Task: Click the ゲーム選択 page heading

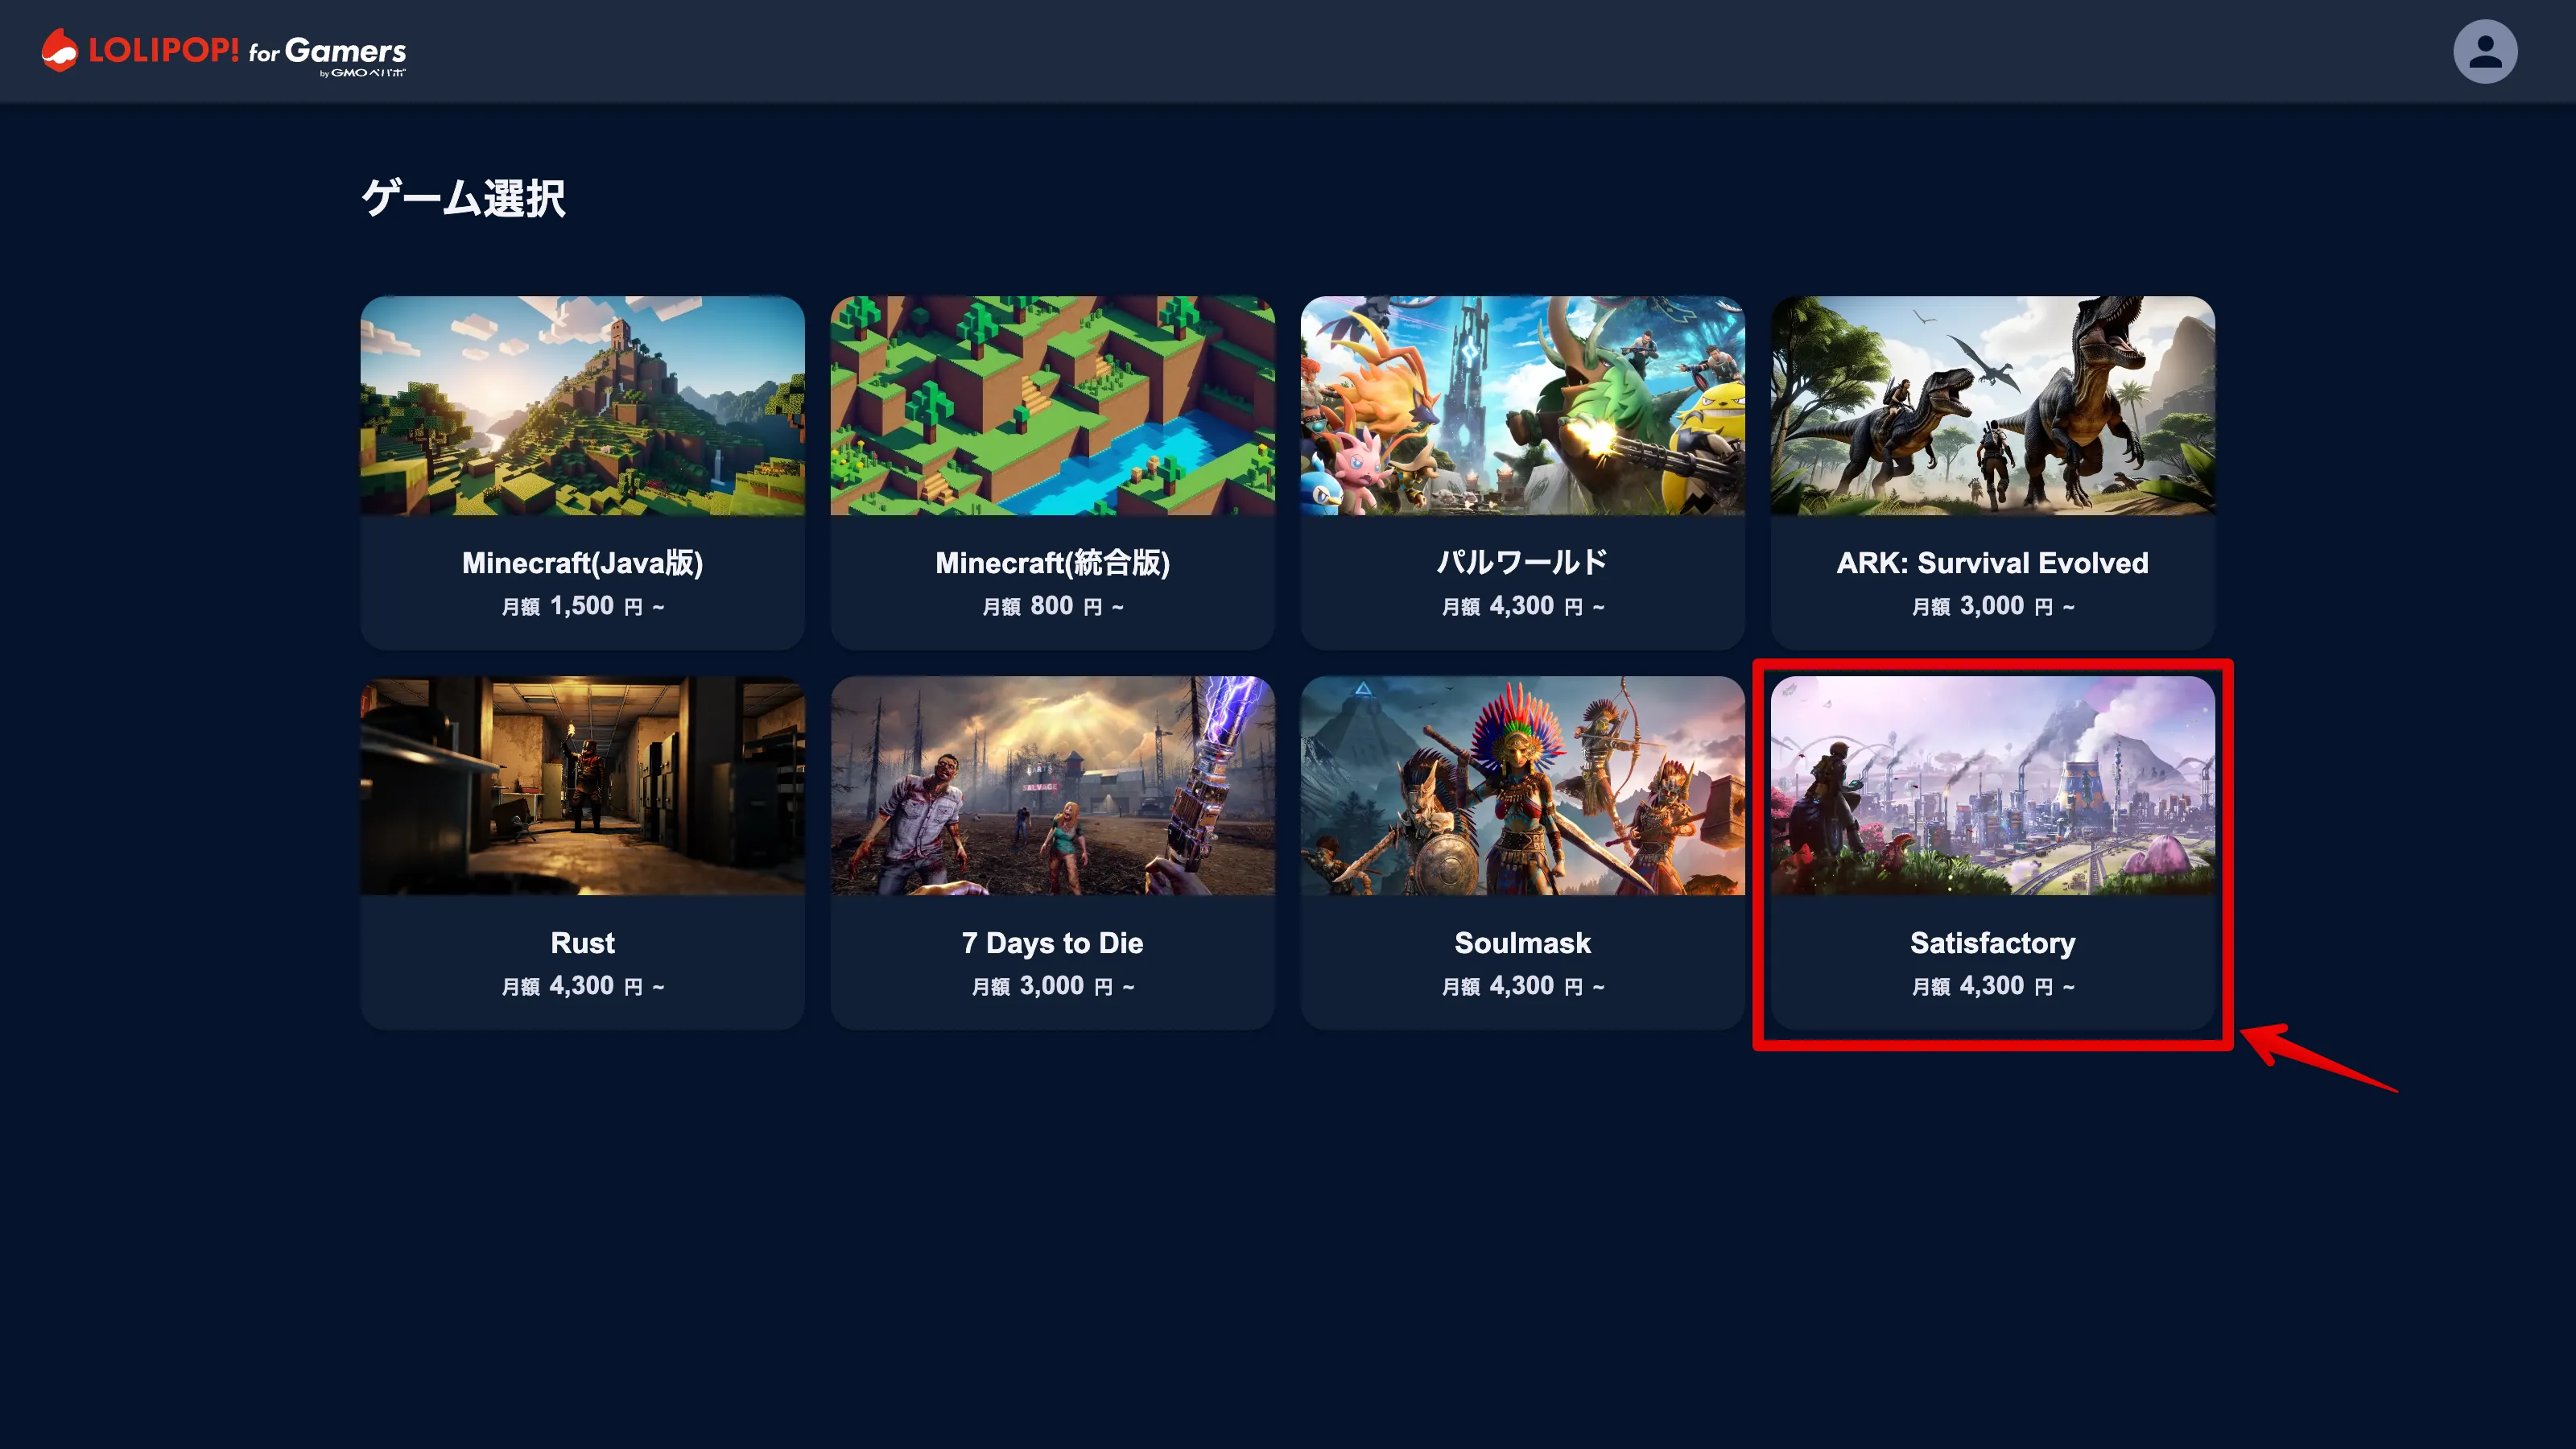Action: [463, 197]
